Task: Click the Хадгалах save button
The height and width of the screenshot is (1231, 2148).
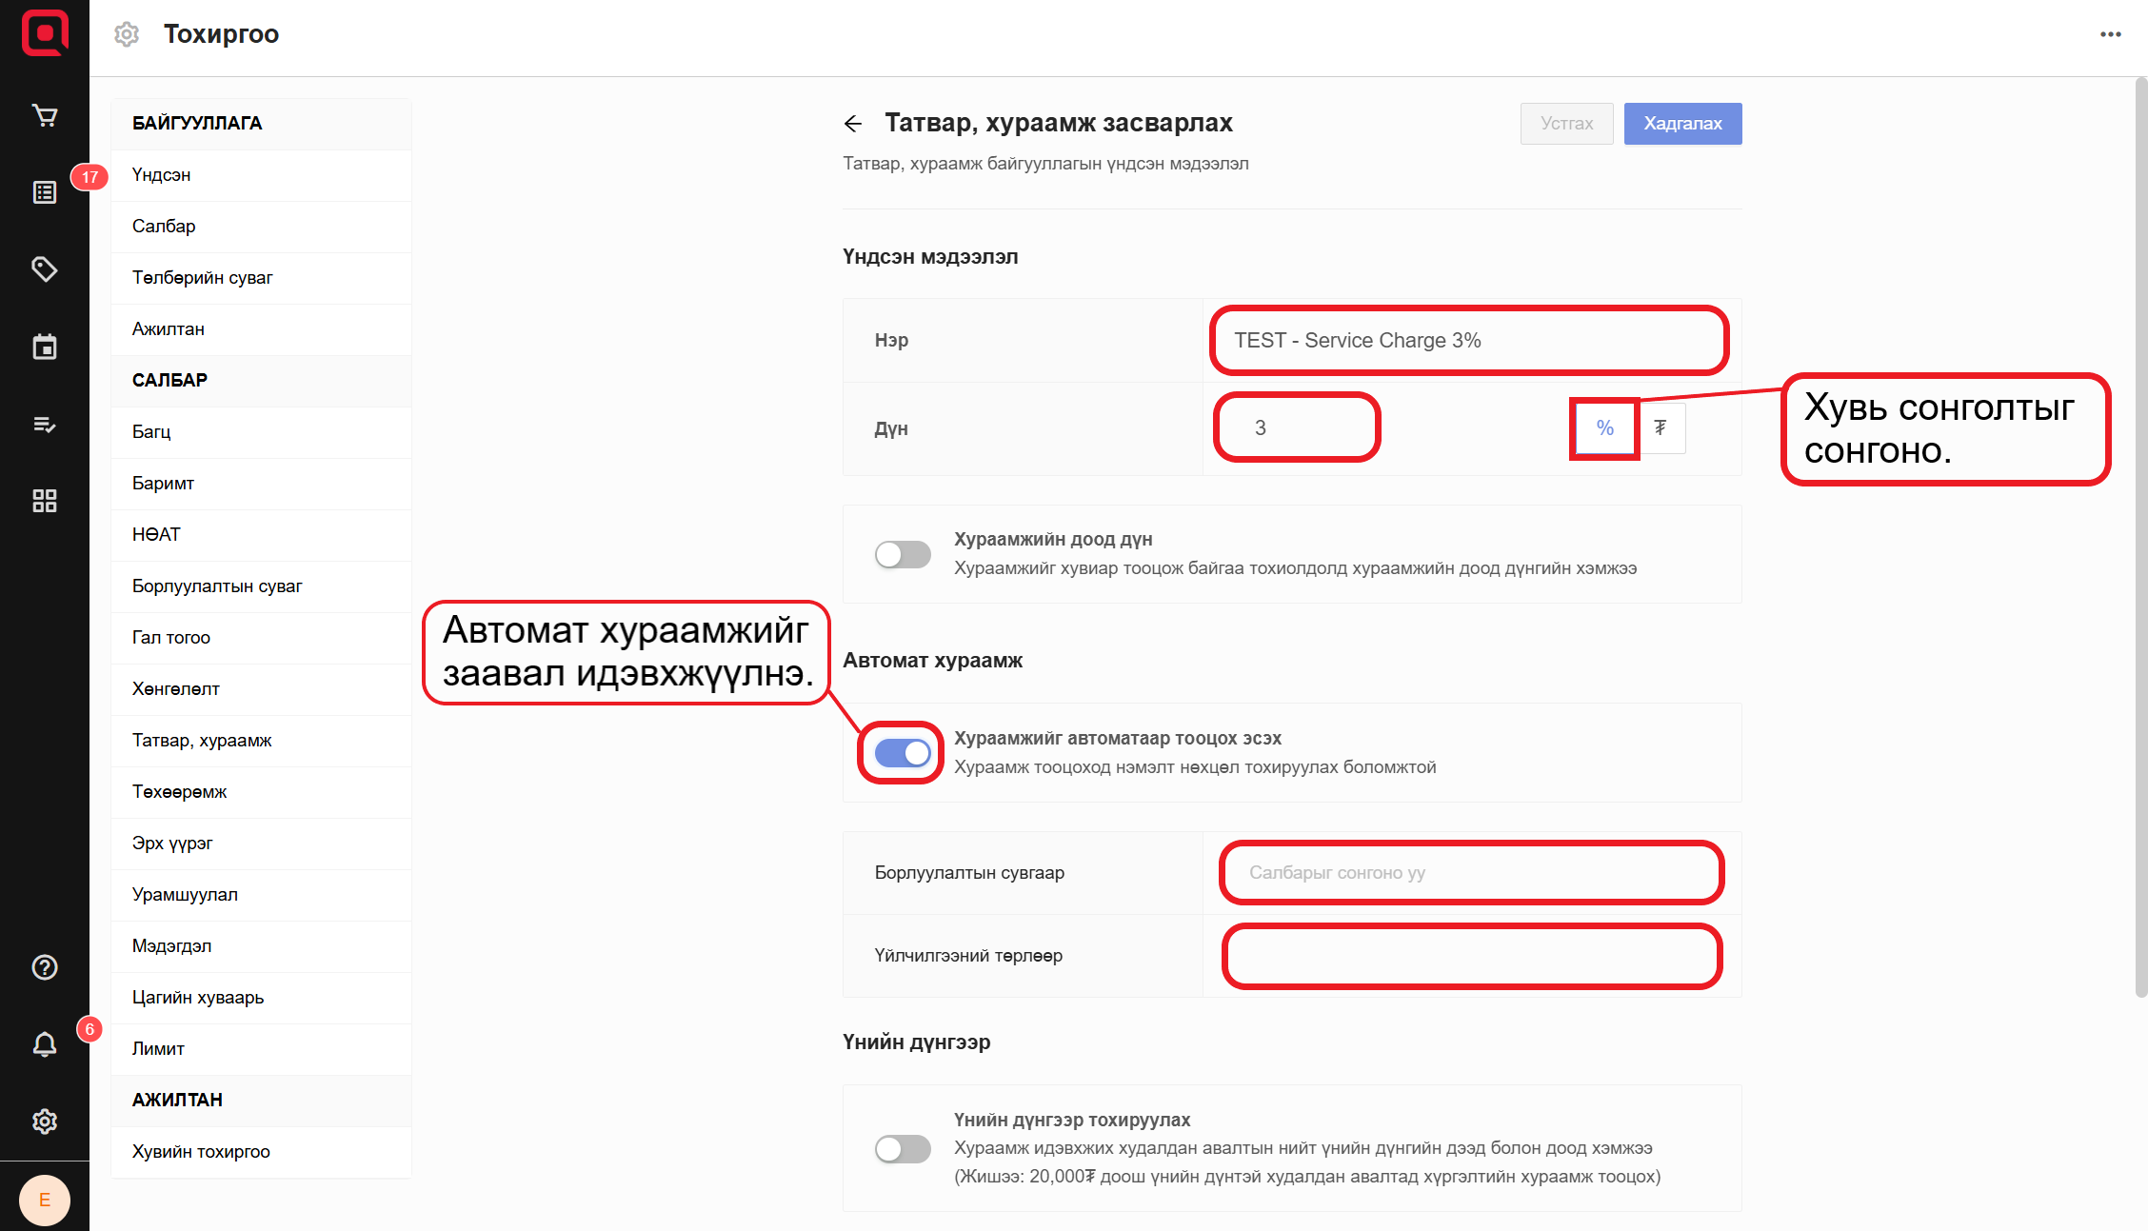Action: tap(1682, 124)
